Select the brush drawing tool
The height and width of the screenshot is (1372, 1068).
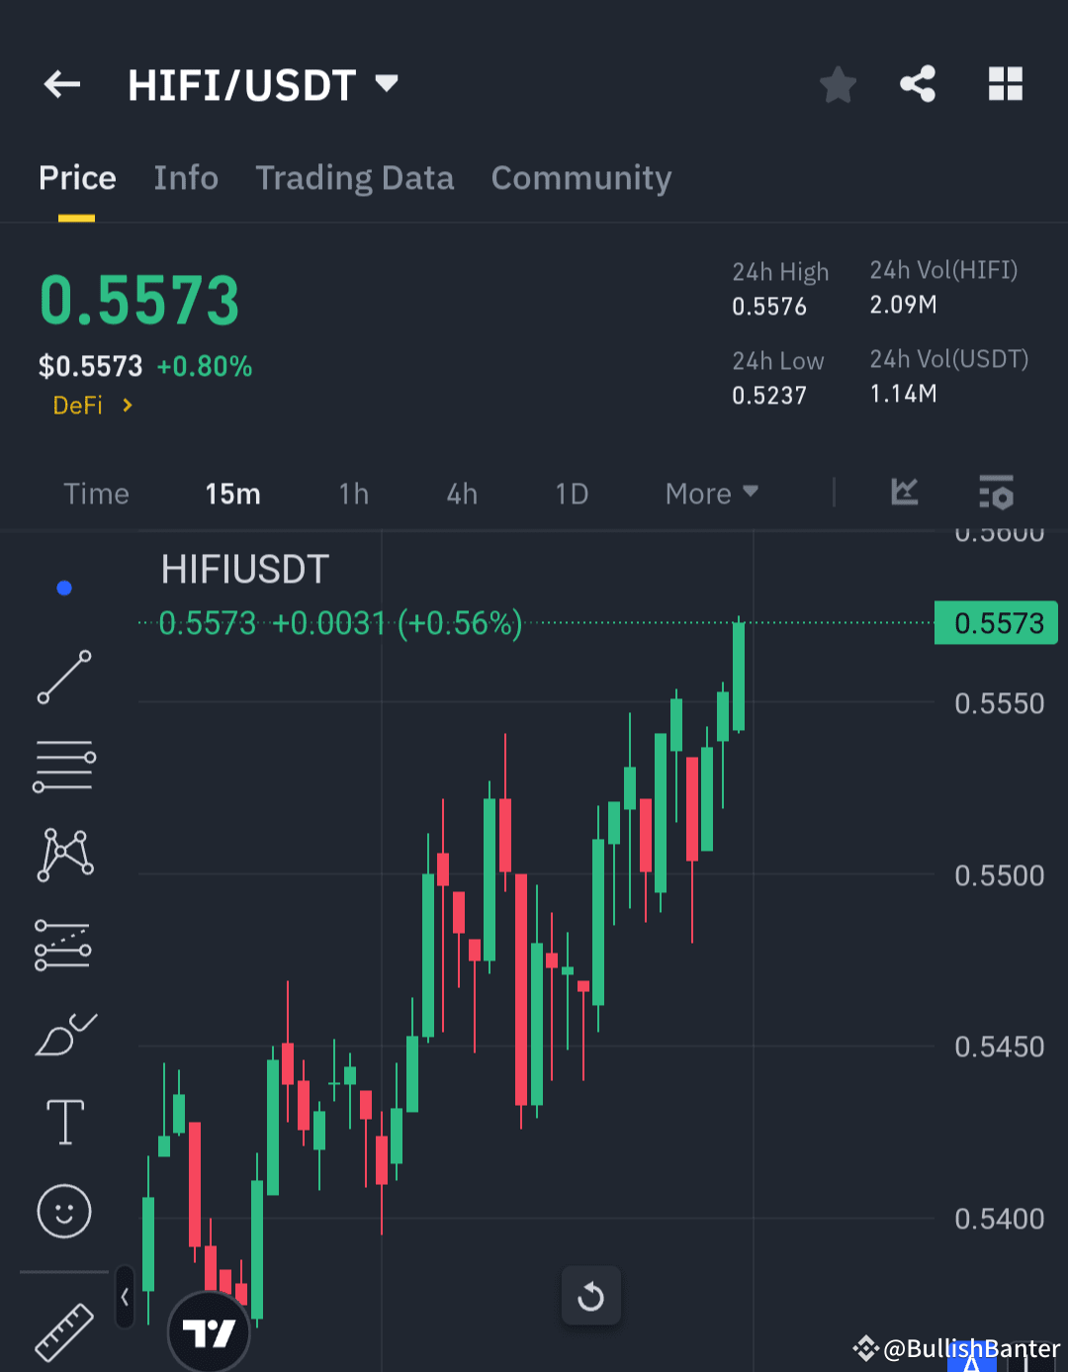[63, 1033]
